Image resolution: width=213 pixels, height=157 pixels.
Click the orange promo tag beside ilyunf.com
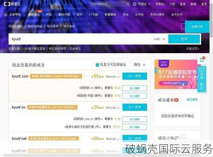click(x=56, y=77)
